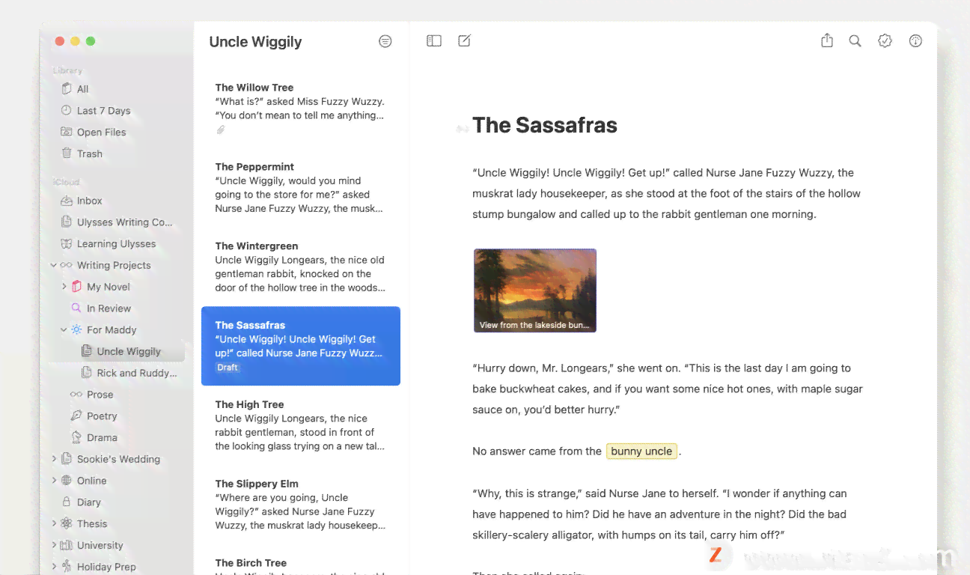Toggle the sidebar panel layout icon
This screenshot has width=970, height=575.
(x=434, y=41)
